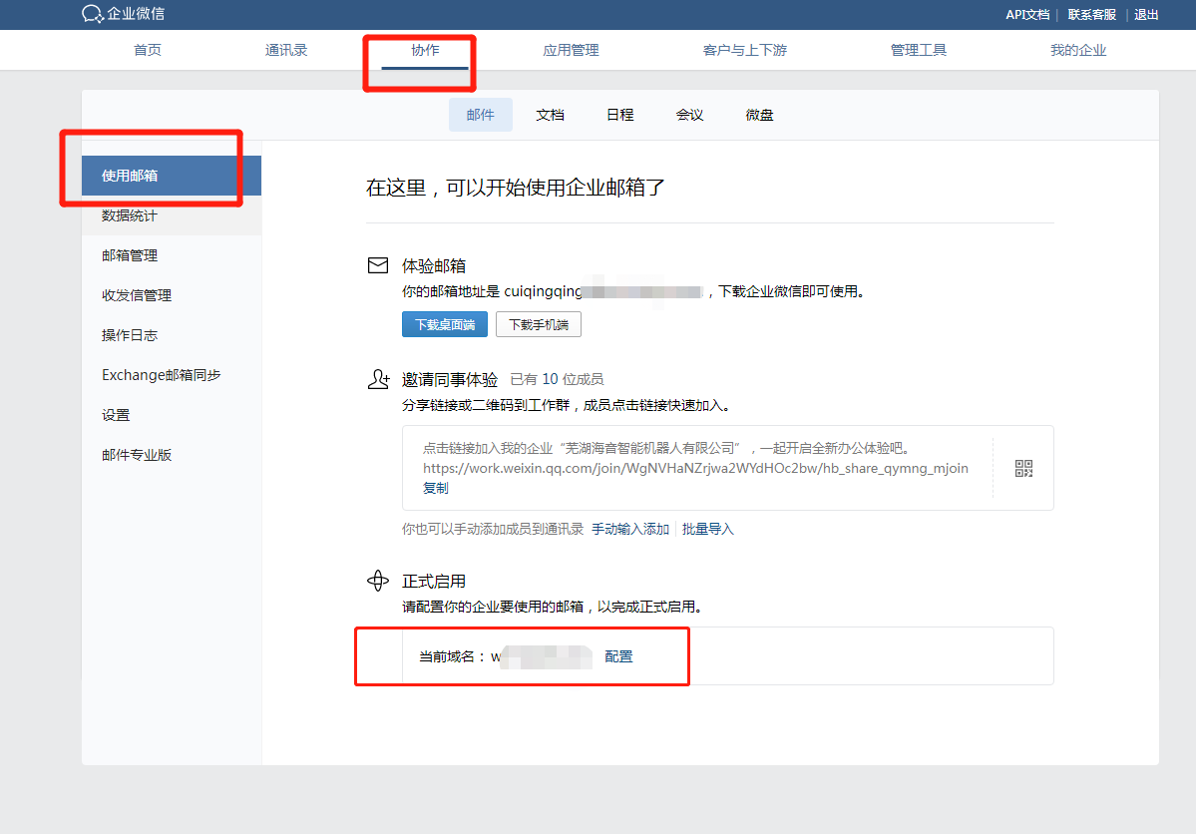
Task: Click the envelope icon beside 体验邮箱
Action: pyautogui.click(x=378, y=264)
